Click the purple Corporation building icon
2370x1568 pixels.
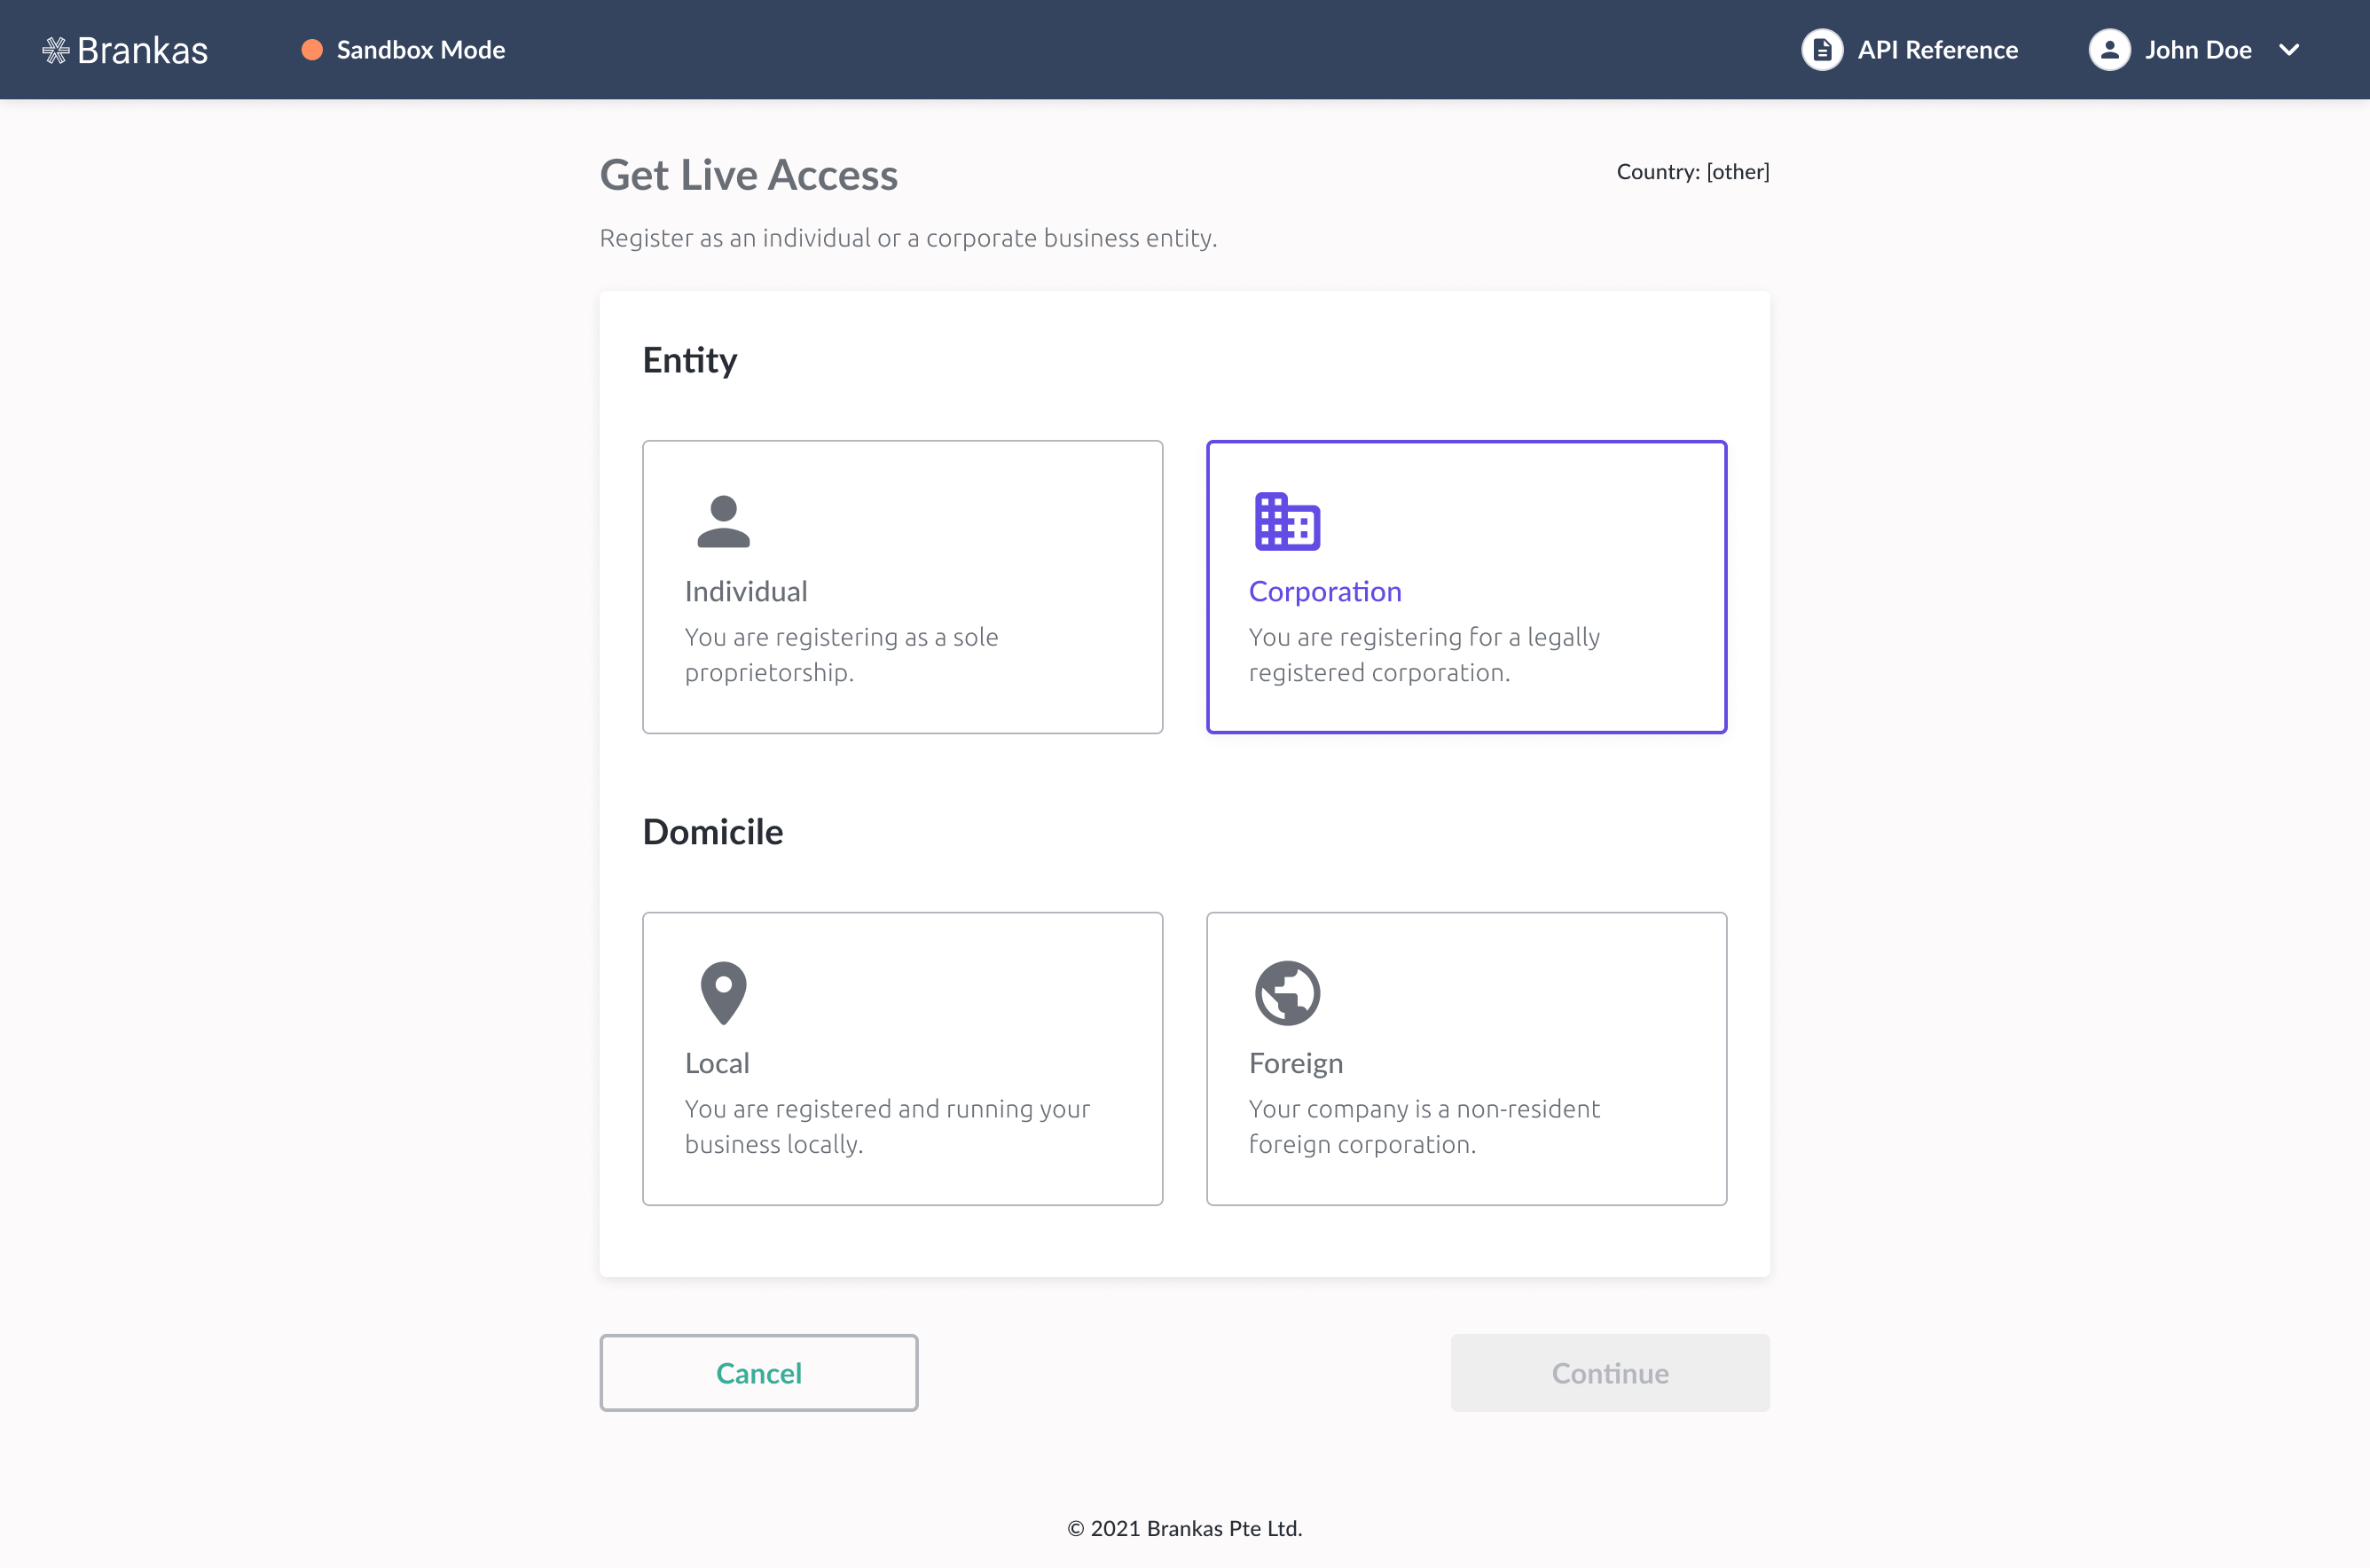tap(1287, 521)
